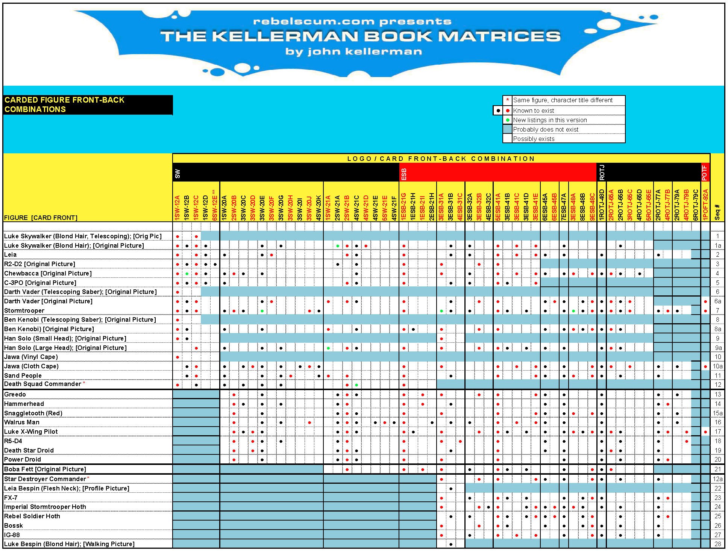Click the 'Same figure, character title different' legend entry
The height and width of the screenshot is (551, 728).
[x=563, y=100]
